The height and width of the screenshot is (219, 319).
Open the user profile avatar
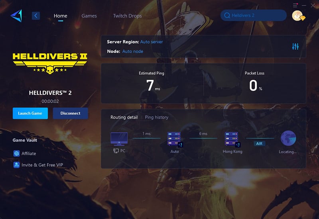[298, 16]
